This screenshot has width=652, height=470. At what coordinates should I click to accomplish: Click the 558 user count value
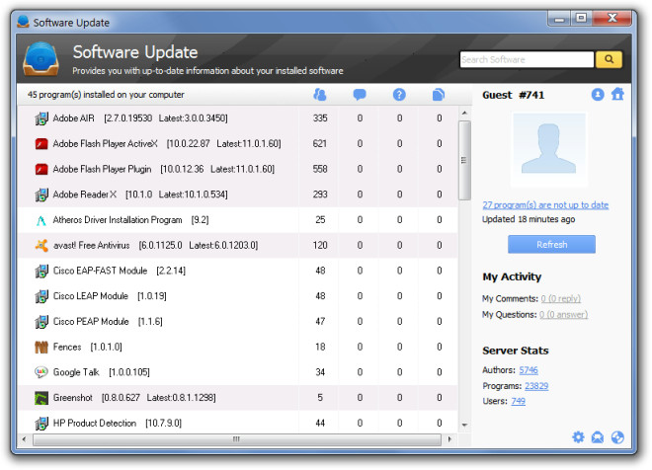click(x=320, y=169)
